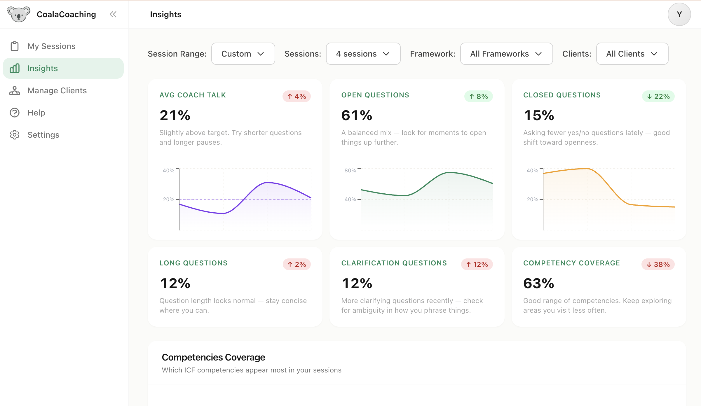Open the Session Range Custom dropdown
Viewport: 701px width, 406px height.
coord(243,54)
